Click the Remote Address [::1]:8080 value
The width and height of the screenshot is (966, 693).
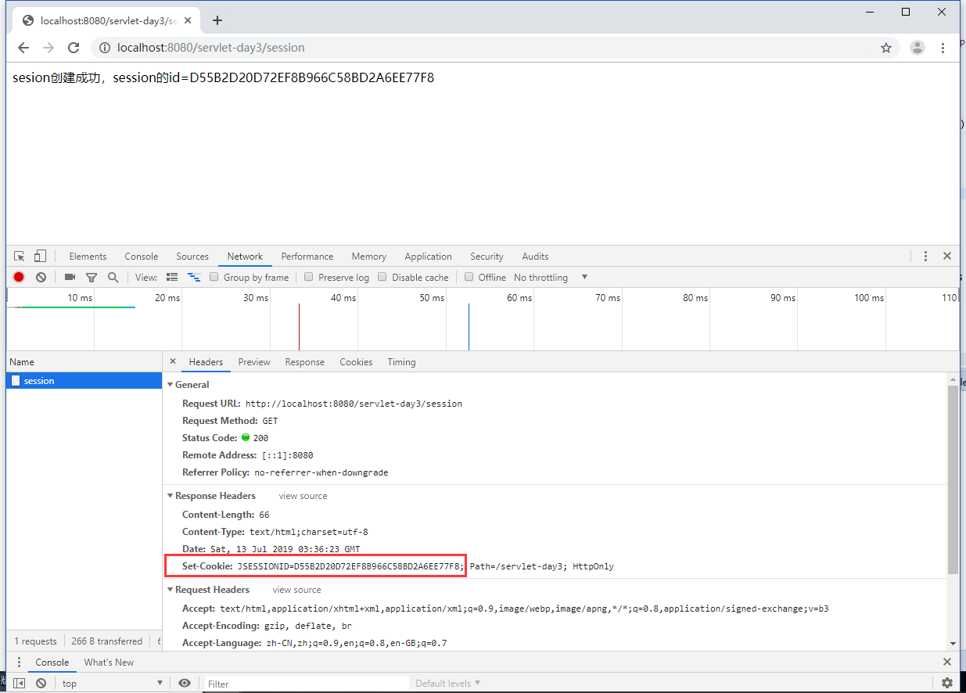click(x=288, y=455)
